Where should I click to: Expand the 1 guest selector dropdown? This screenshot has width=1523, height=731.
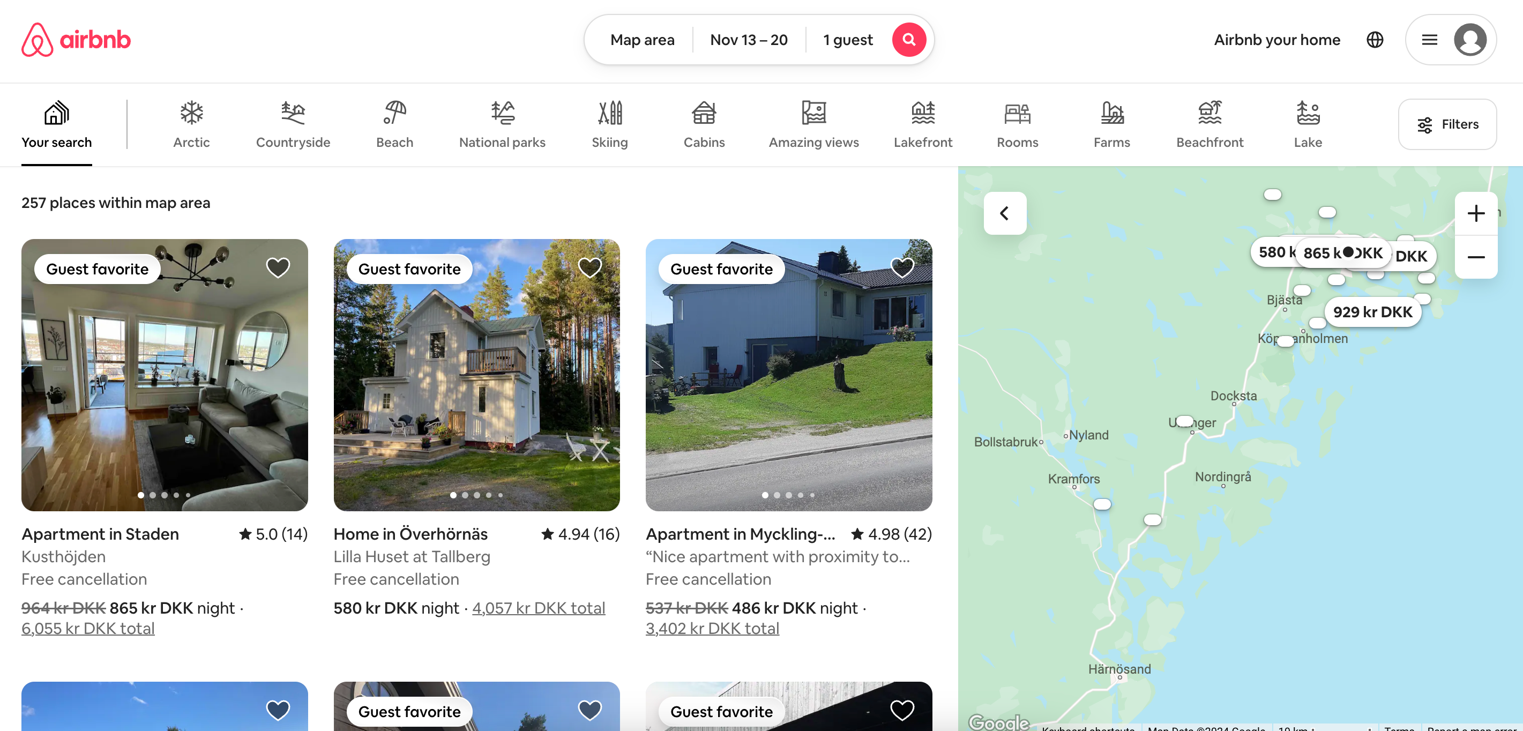pyautogui.click(x=847, y=40)
